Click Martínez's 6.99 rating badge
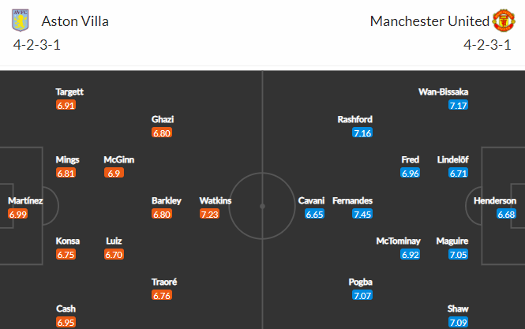 pos(17,214)
